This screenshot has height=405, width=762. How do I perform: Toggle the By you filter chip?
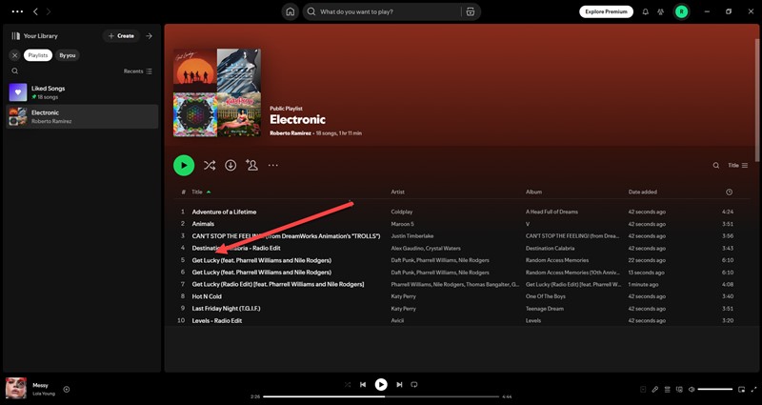[68, 55]
